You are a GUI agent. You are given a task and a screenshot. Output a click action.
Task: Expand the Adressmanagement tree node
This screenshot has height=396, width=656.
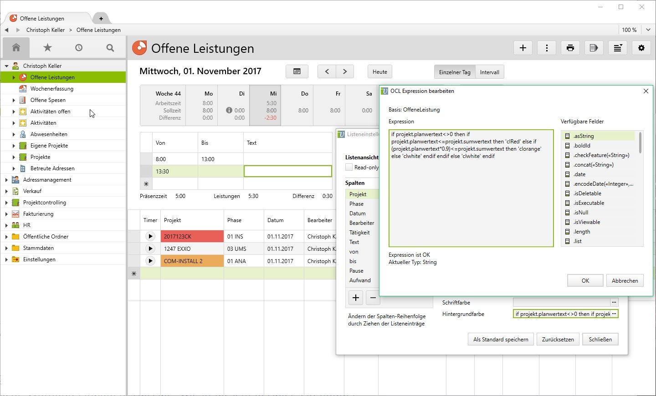(6, 180)
